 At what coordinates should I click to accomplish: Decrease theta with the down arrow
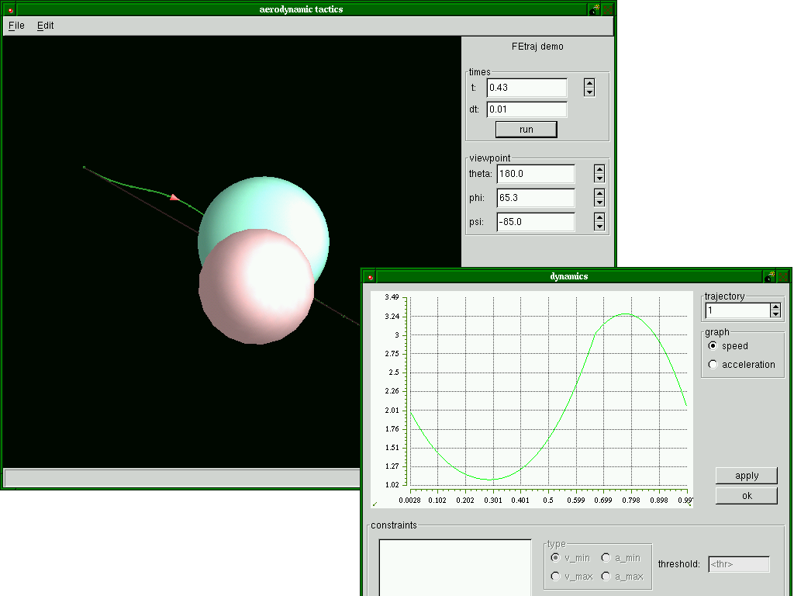click(x=599, y=178)
